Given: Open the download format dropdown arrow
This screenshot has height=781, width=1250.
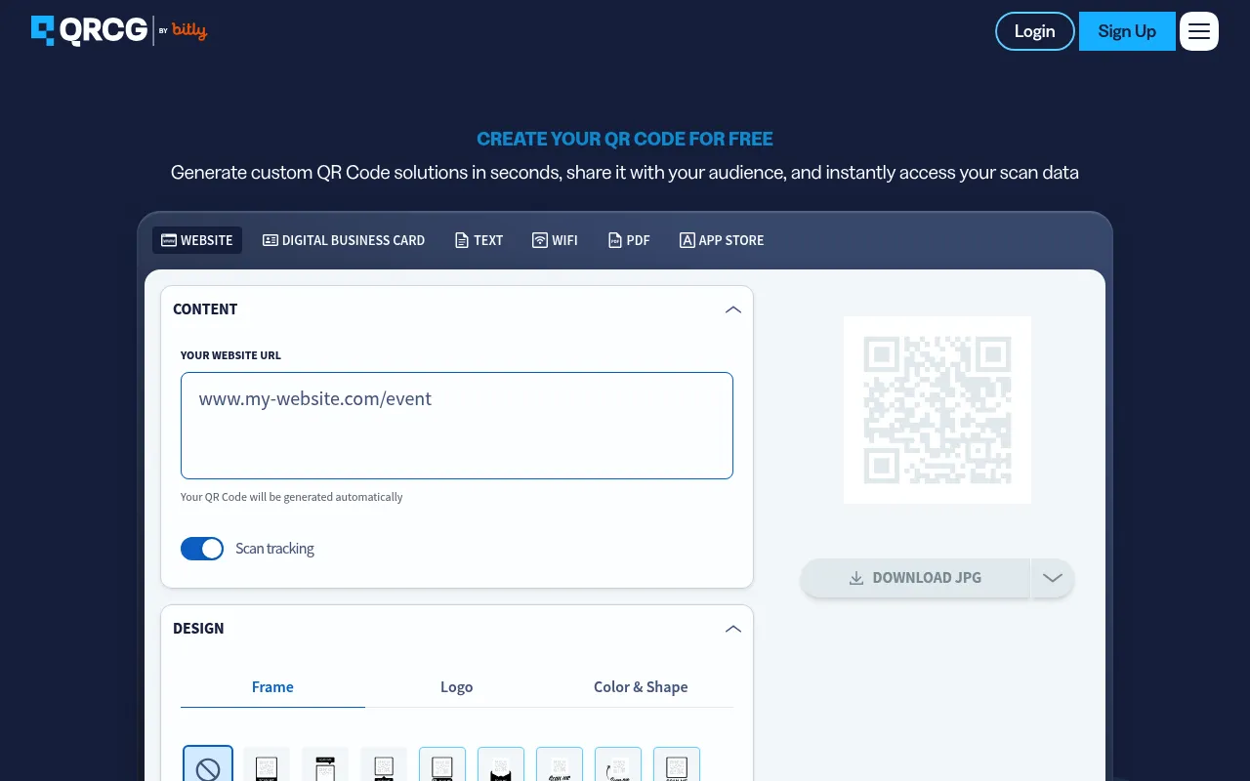Looking at the screenshot, I should coord(1053,578).
